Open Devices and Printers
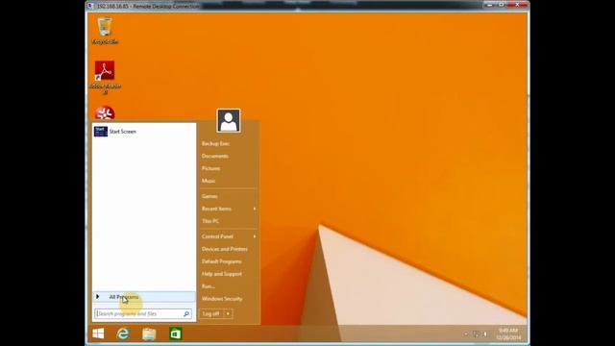The width and height of the screenshot is (615, 346). click(x=224, y=249)
